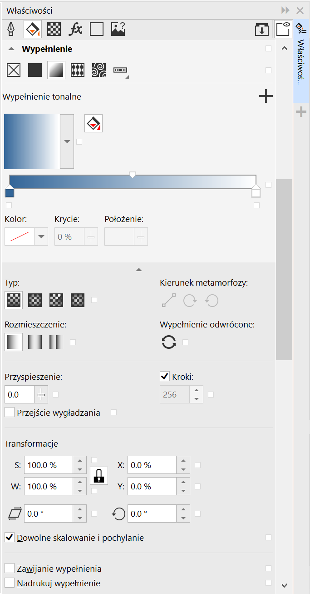Click the plus icon to add fill

click(x=266, y=96)
